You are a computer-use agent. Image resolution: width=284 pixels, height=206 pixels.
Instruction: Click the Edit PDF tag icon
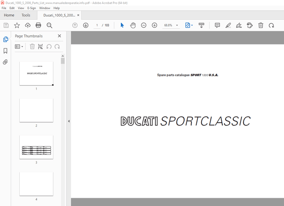[x=250, y=25]
